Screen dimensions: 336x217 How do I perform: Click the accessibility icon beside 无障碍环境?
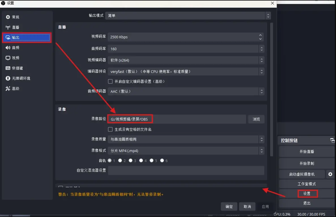[8, 78]
